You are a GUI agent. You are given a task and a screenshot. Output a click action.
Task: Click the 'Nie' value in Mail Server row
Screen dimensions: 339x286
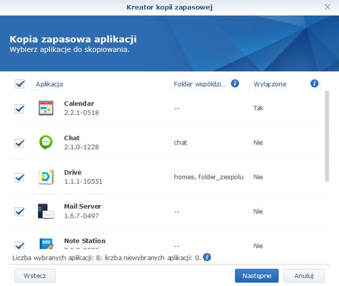[258, 211]
